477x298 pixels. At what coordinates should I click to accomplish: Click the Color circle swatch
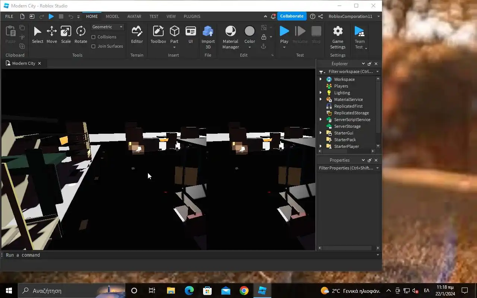pyautogui.click(x=249, y=31)
